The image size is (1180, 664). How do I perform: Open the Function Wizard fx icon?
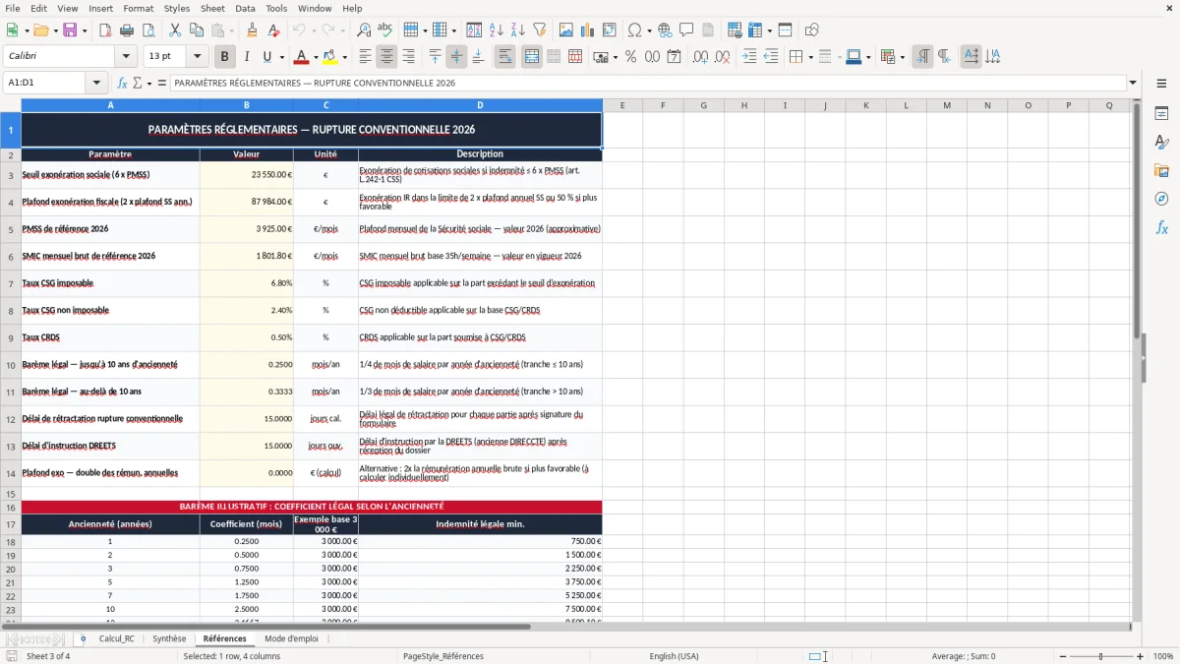122,84
